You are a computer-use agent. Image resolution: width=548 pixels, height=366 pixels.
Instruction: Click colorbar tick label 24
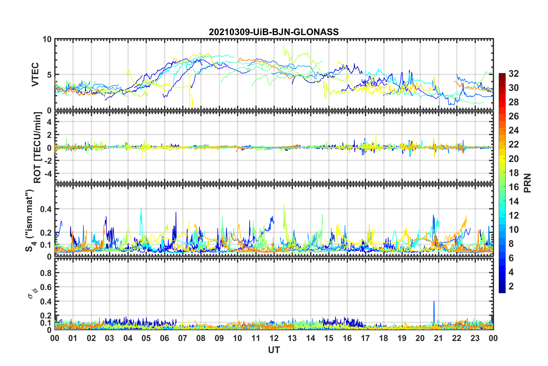click(514, 130)
